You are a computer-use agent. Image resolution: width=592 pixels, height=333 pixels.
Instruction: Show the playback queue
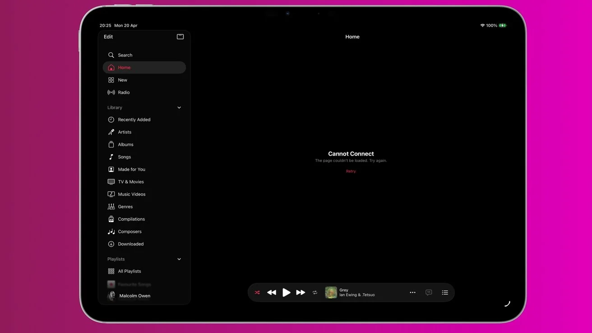click(444, 292)
